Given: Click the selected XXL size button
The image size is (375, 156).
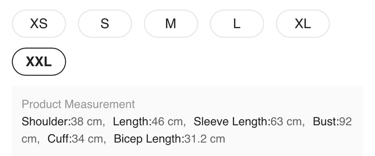Looking at the screenshot, I should click(x=39, y=62).
